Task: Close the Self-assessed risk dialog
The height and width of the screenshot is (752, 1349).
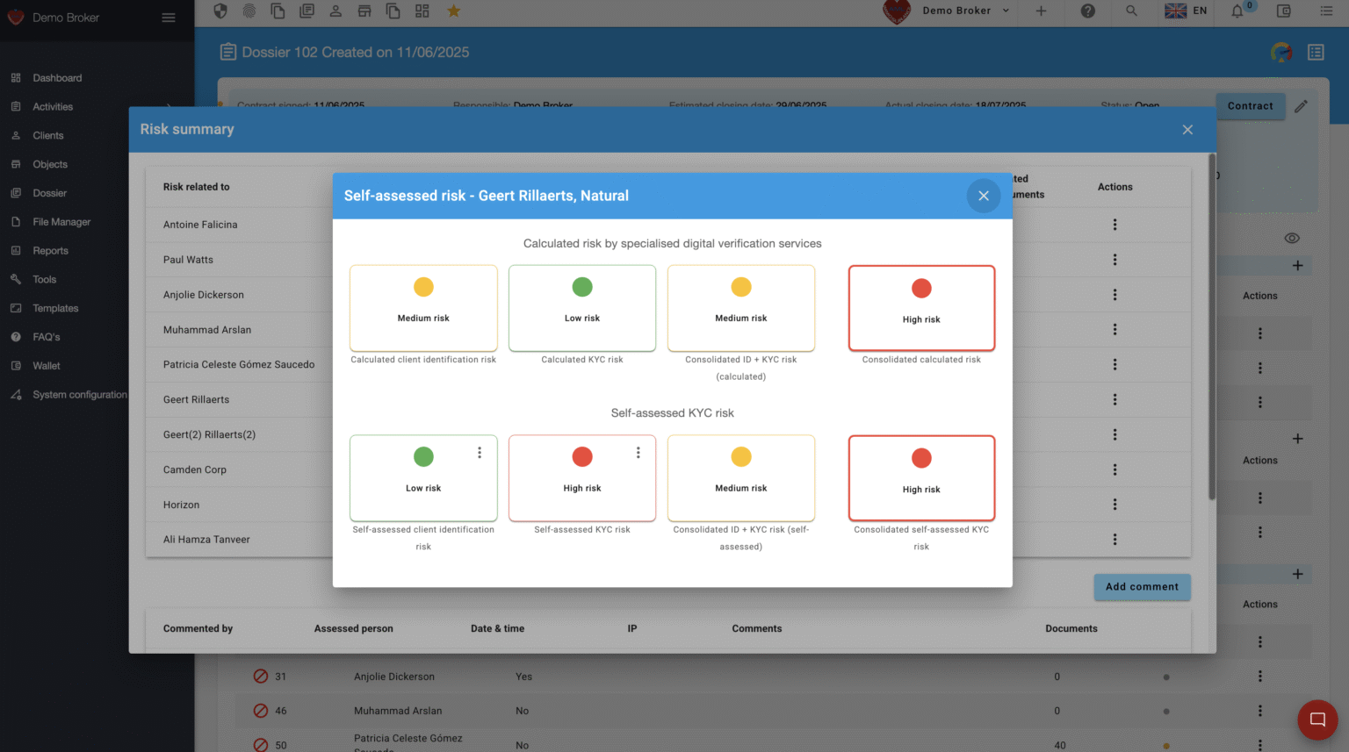Action: [983, 196]
